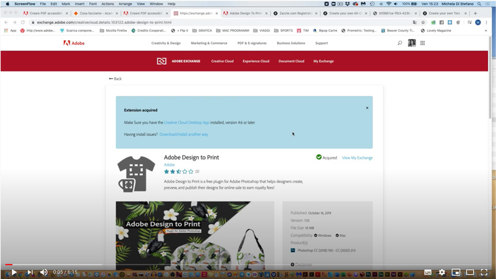
Task: Mute the video volume
Action: tap(44, 272)
